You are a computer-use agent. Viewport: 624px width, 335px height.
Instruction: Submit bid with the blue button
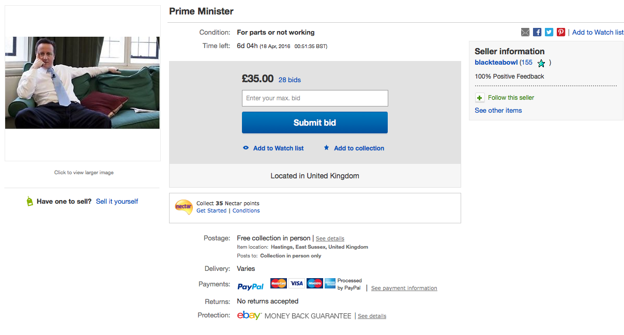[315, 123]
